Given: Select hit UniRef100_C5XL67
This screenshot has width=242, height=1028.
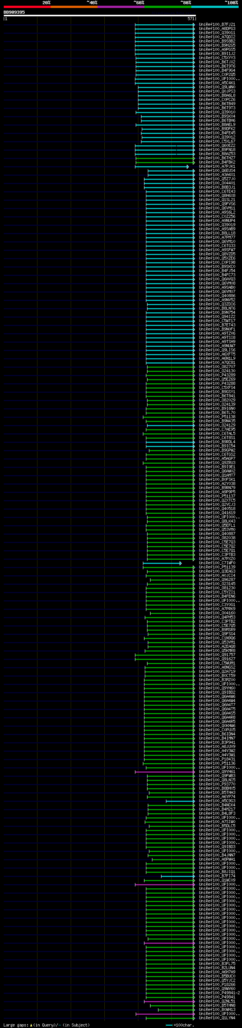Looking at the screenshot, I should (x=217, y=141).
